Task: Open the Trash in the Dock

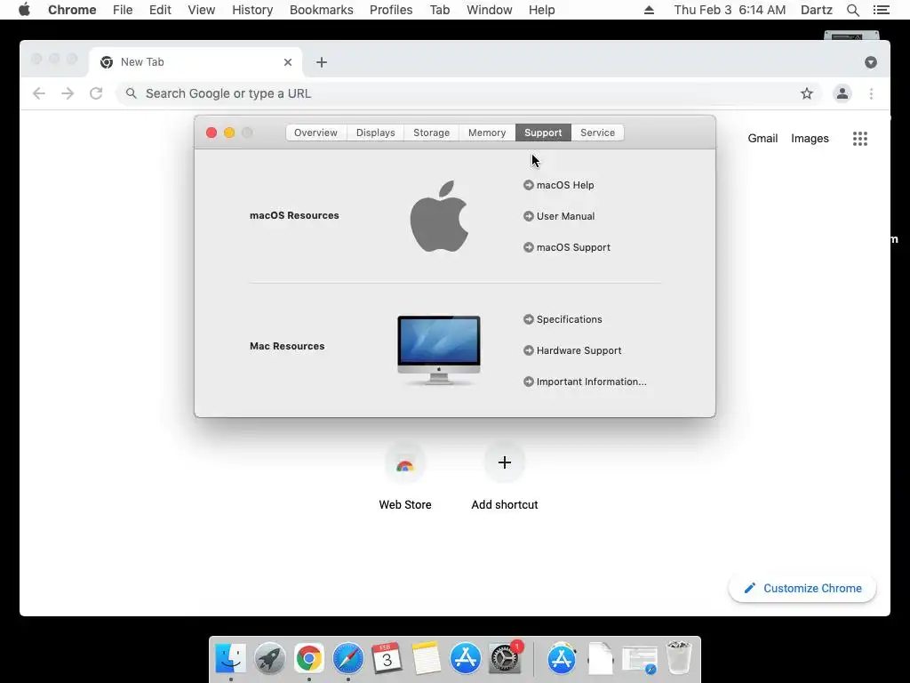Action: coord(678,659)
